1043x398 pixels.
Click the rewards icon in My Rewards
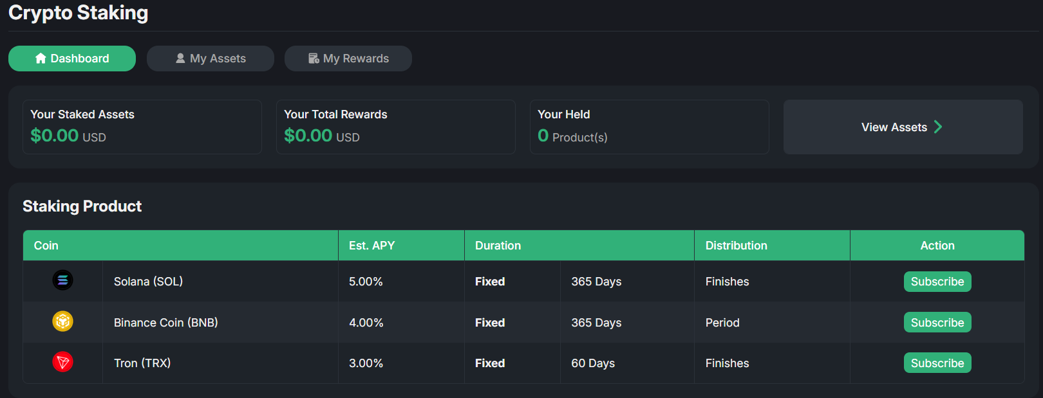314,59
